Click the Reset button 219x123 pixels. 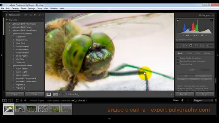point(205,94)
